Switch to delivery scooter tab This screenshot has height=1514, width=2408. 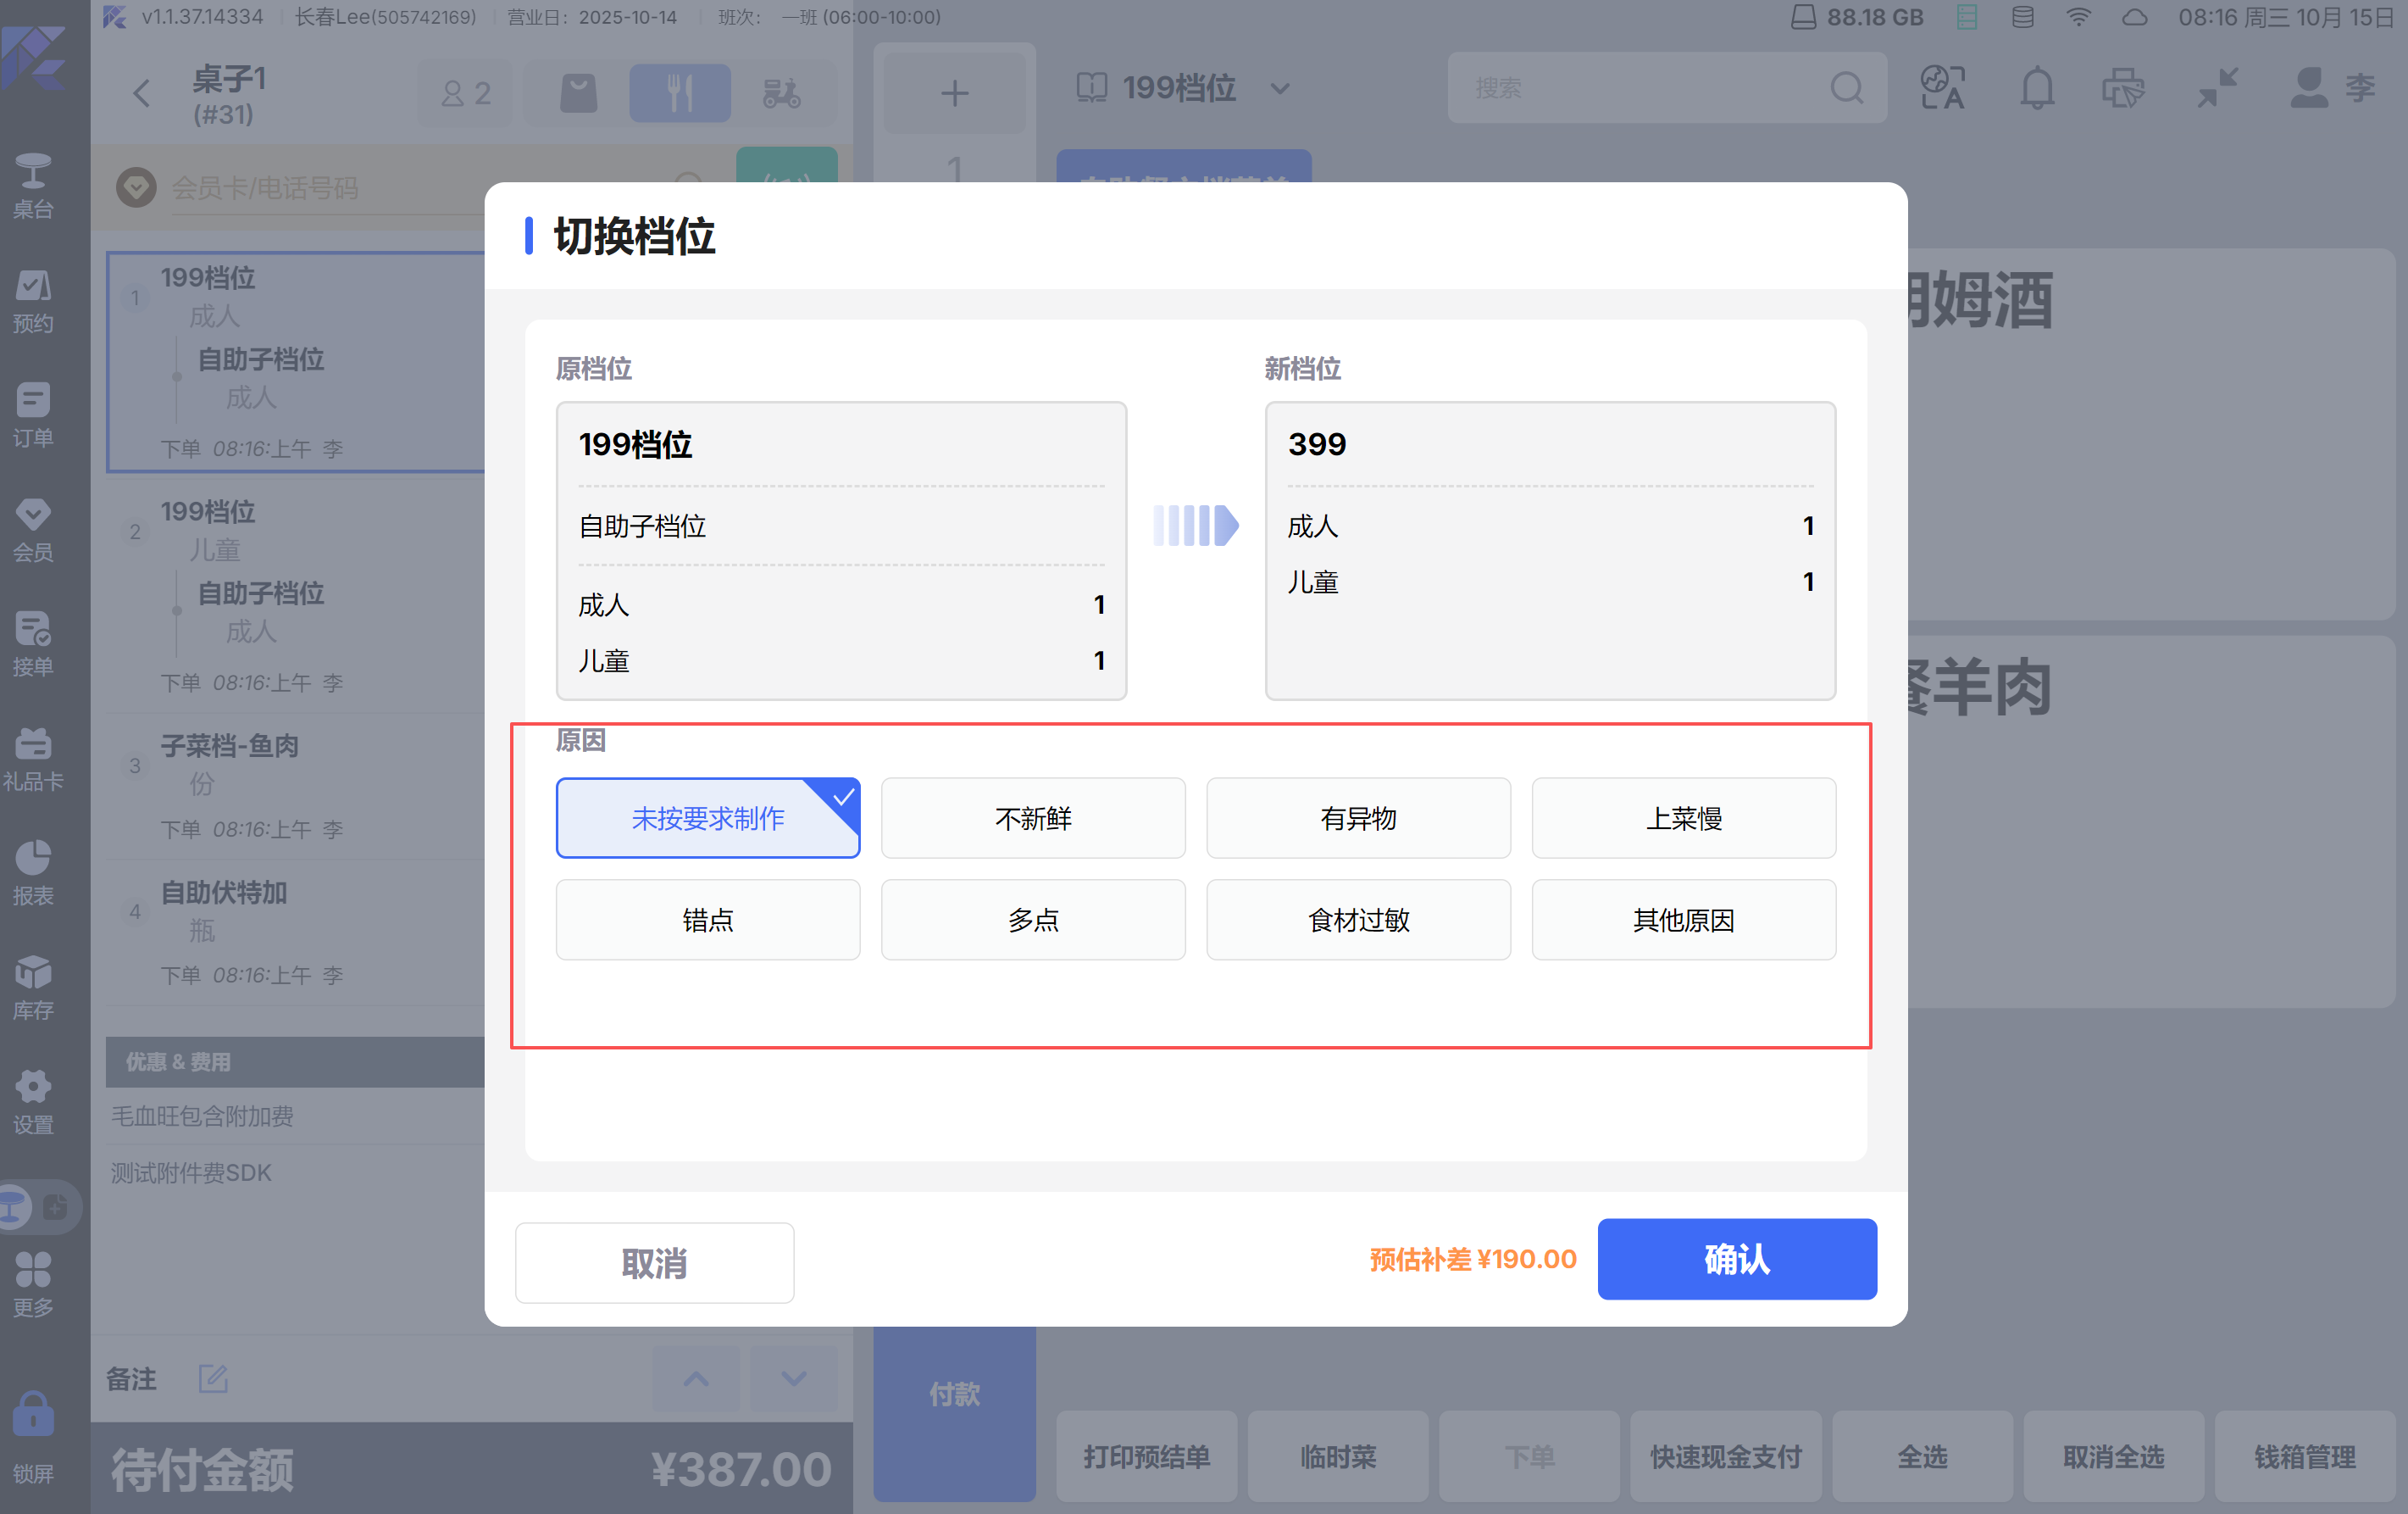(x=781, y=93)
